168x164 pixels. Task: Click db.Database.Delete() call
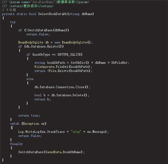[69, 95]
